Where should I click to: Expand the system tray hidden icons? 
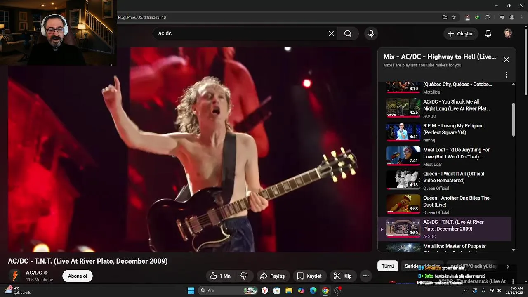466,290
